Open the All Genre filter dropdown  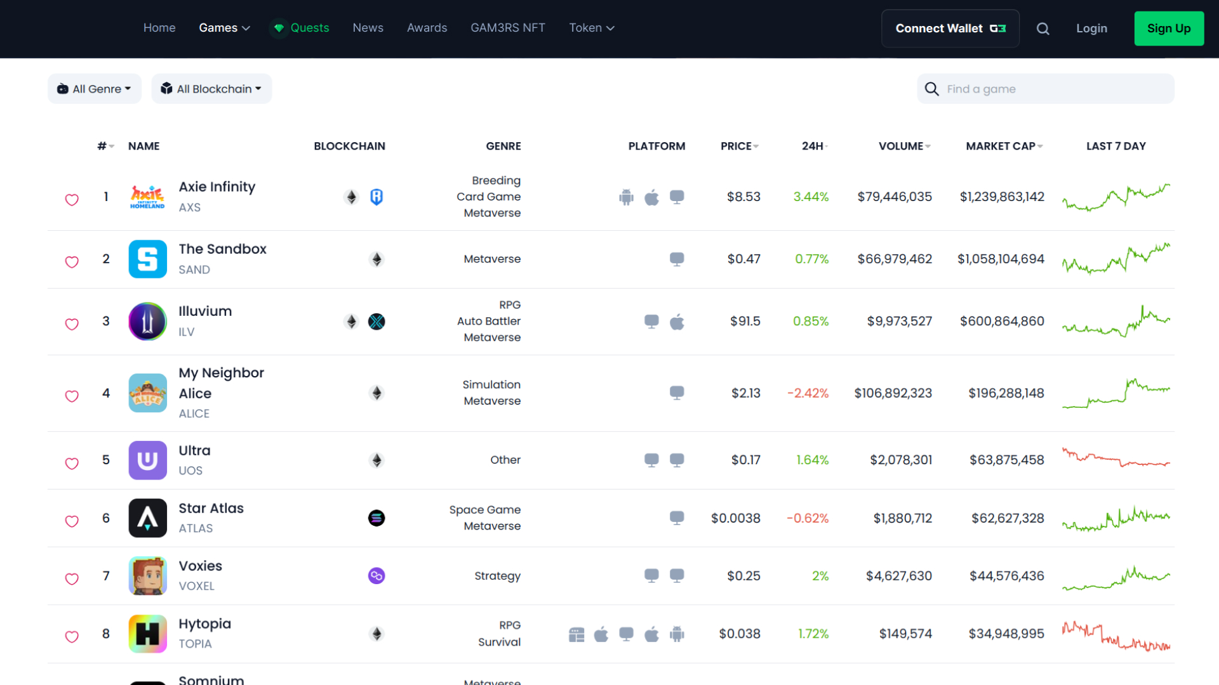tap(95, 89)
